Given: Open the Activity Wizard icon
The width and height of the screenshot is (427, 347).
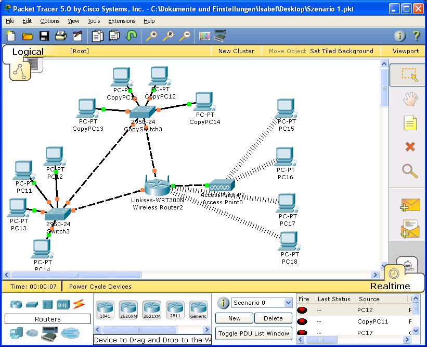Looking at the screenshot, I should [77, 36].
